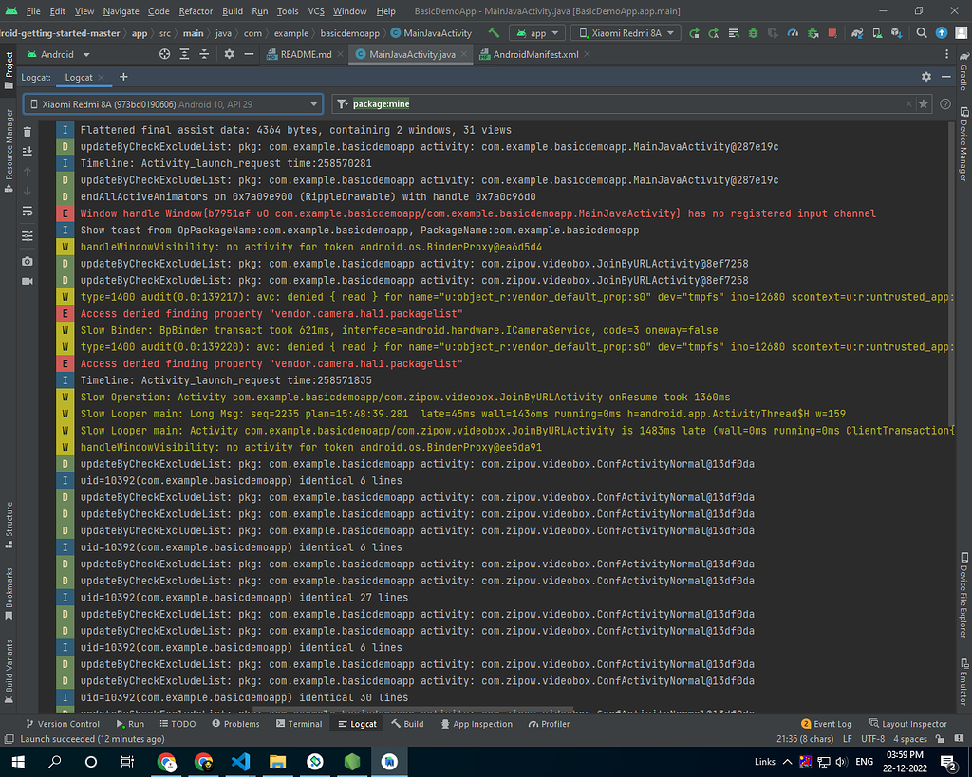Debug the app with the green bug icon
Screen dimensions: 972x777
tap(753, 31)
